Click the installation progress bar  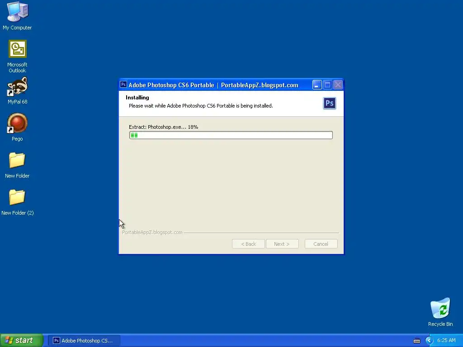(x=231, y=135)
